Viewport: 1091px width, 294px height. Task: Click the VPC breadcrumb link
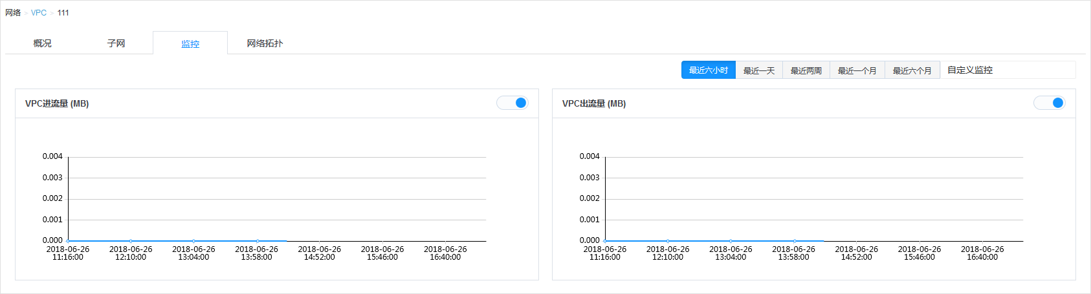point(39,13)
